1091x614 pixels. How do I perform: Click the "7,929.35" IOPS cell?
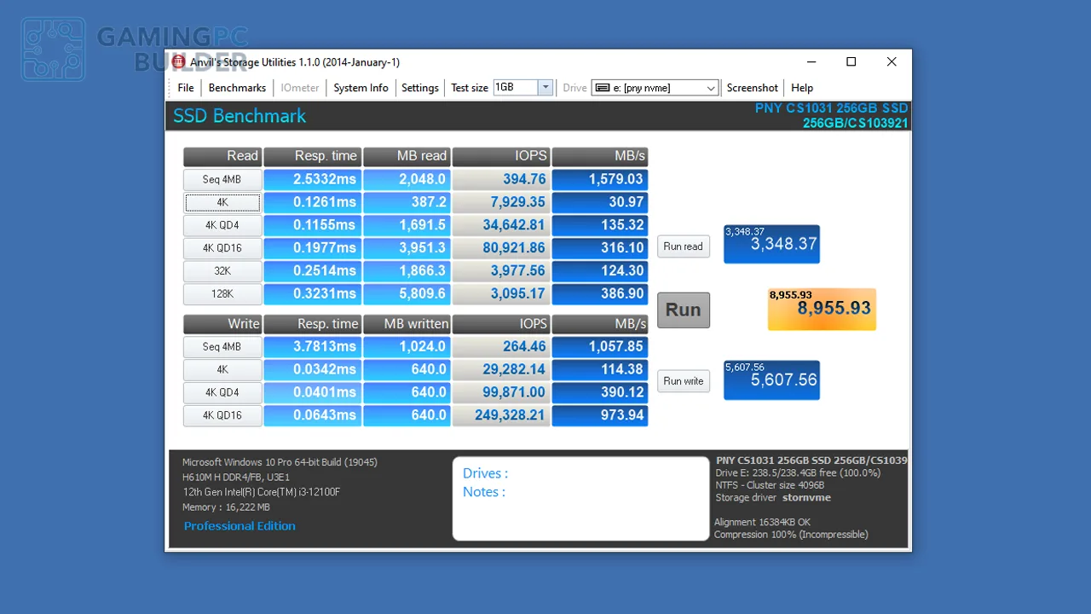(x=501, y=203)
